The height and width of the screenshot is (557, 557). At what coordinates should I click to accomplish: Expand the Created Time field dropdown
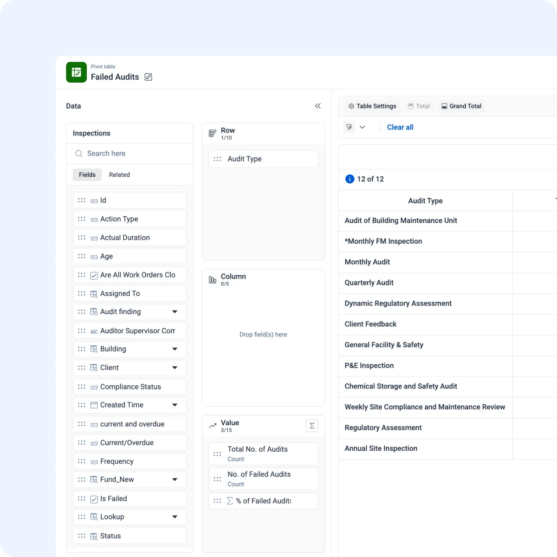click(175, 405)
